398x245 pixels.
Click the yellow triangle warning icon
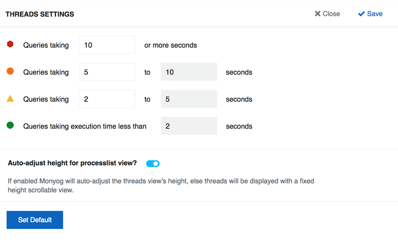[10, 99]
